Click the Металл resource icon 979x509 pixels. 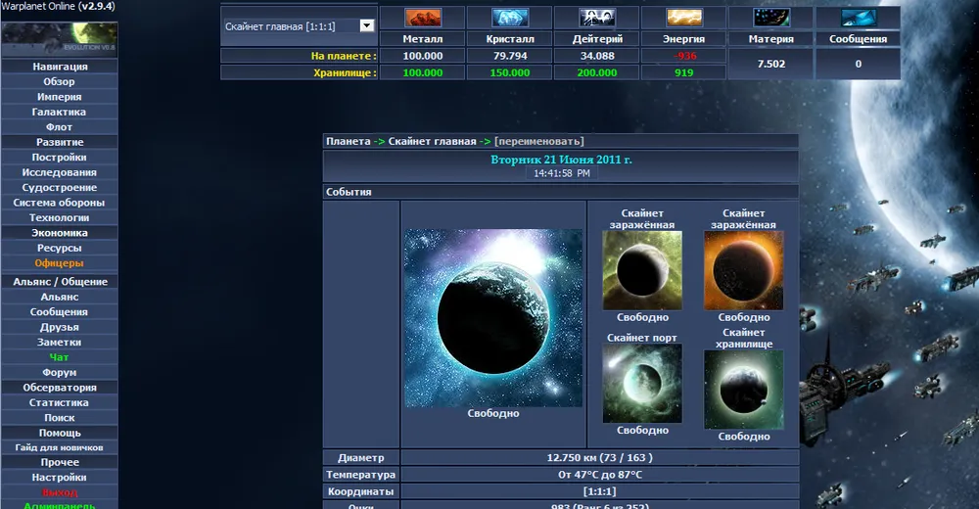422,18
